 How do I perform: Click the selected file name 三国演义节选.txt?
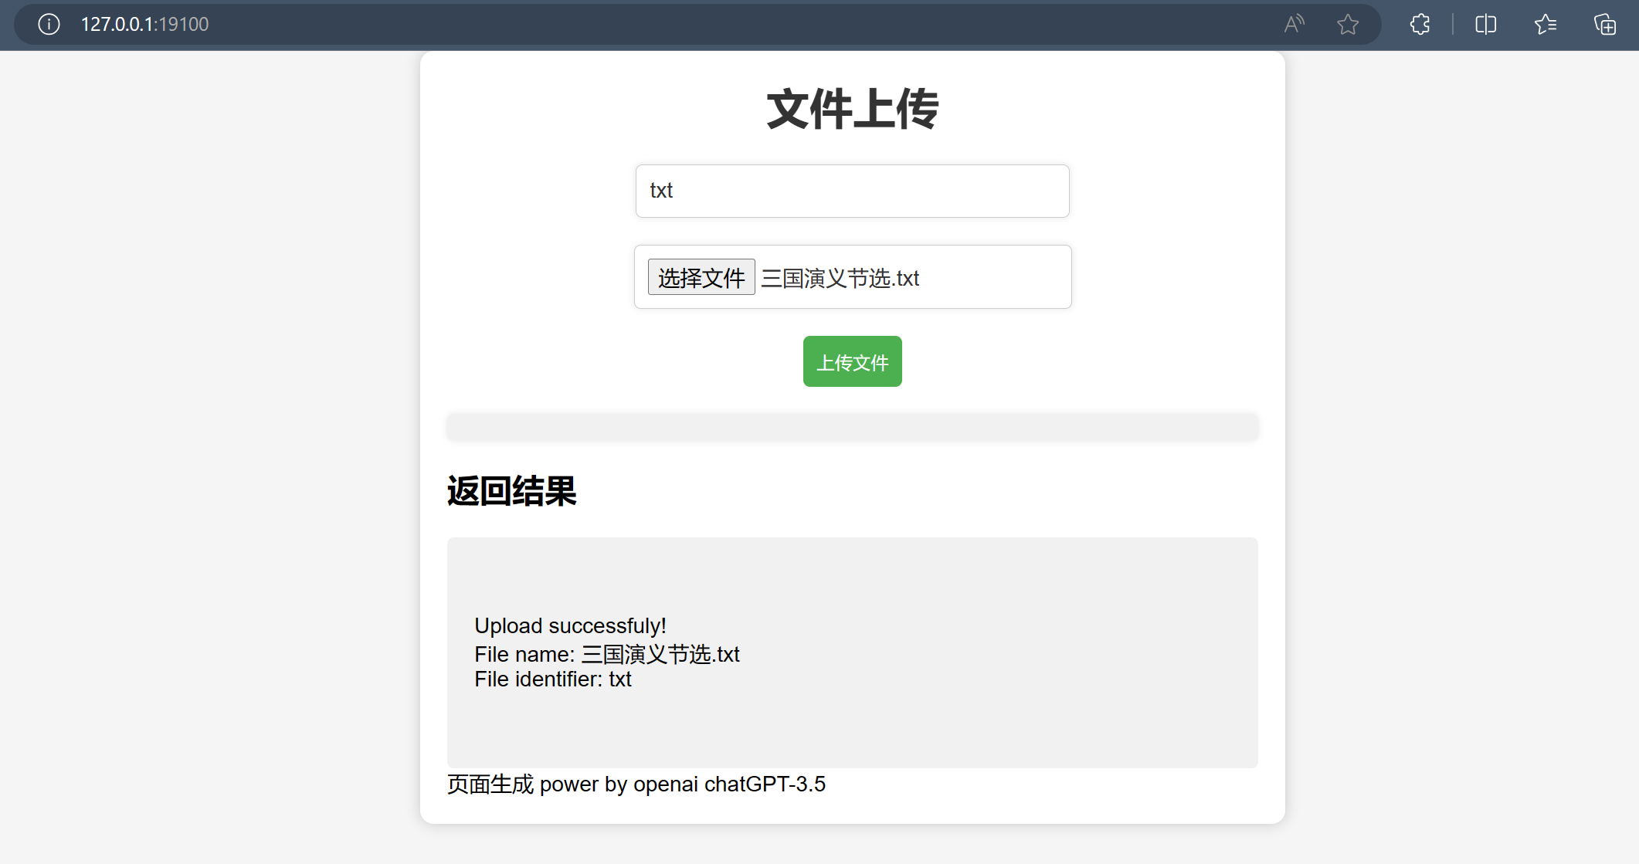840,278
